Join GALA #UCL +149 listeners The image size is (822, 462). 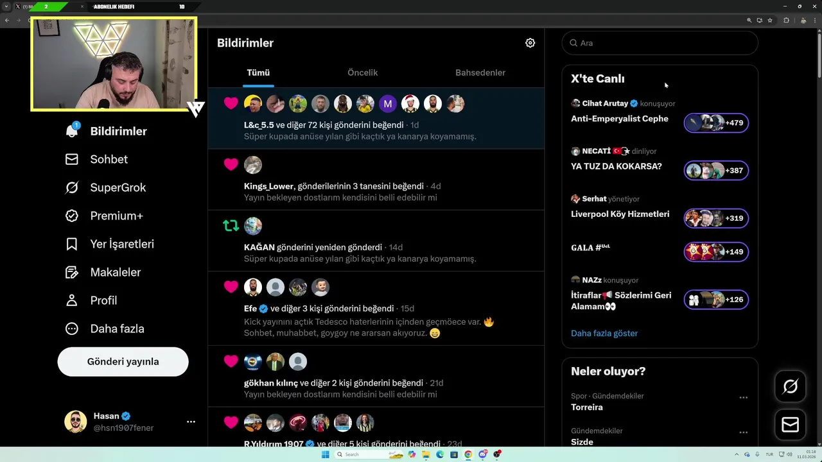(x=716, y=252)
